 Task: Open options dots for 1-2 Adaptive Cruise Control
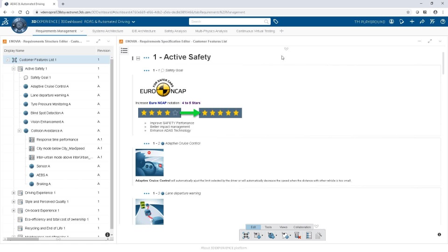pos(147,143)
